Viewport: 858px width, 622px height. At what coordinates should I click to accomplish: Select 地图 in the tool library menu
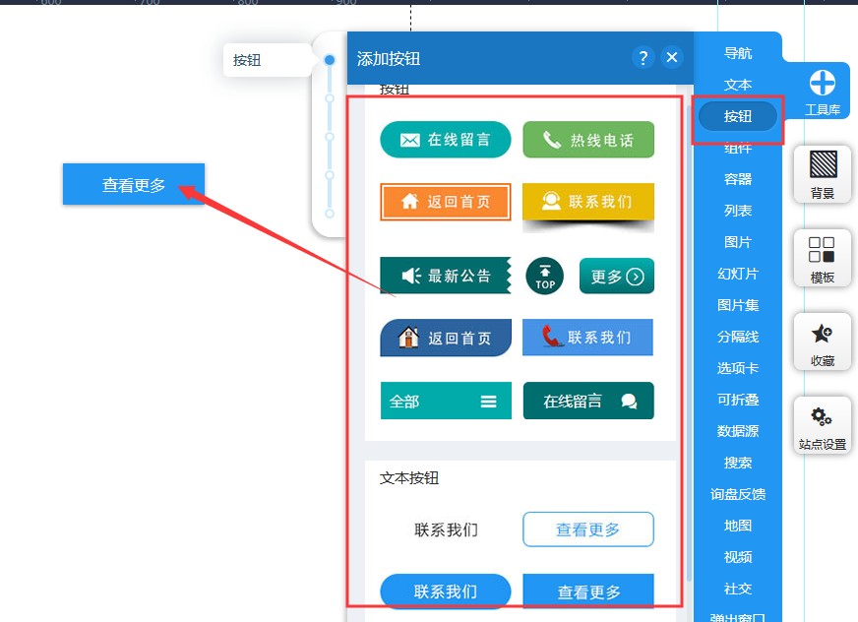(x=738, y=526)
